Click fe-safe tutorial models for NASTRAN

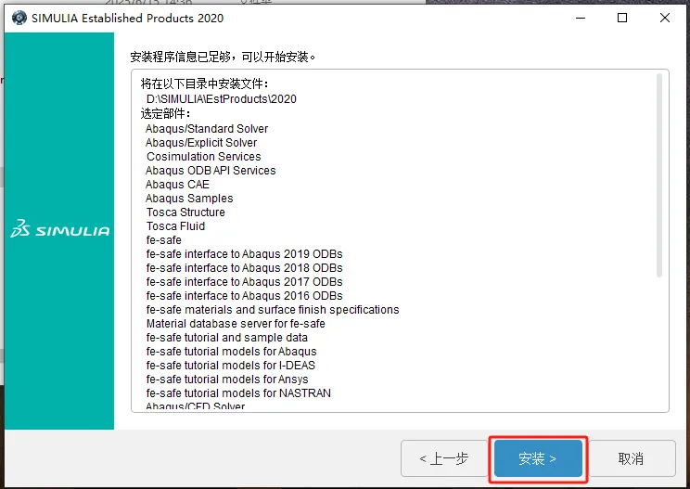(238, 393)
